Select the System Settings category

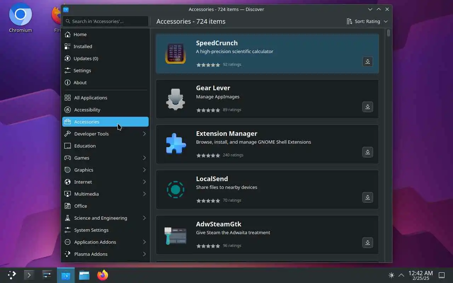[105, 230]
